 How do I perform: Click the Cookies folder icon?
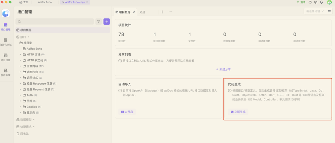24,107
